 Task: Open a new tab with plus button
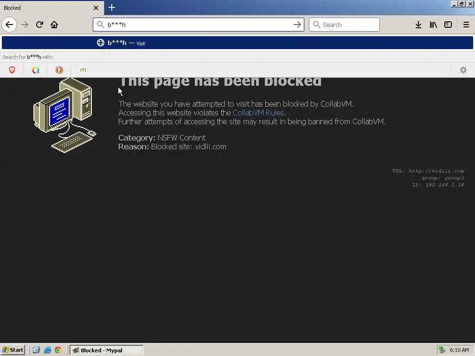tap(111, 7)
